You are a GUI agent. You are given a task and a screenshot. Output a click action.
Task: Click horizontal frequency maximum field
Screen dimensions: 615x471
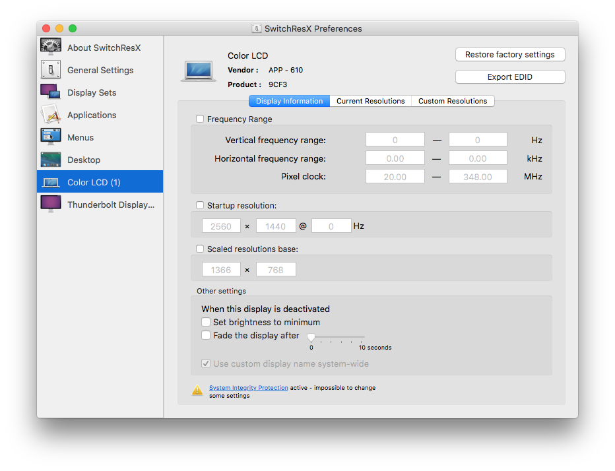coord(478,158)
